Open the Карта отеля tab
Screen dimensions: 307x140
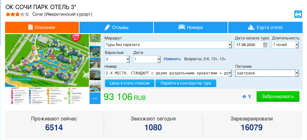coord(265,27)
